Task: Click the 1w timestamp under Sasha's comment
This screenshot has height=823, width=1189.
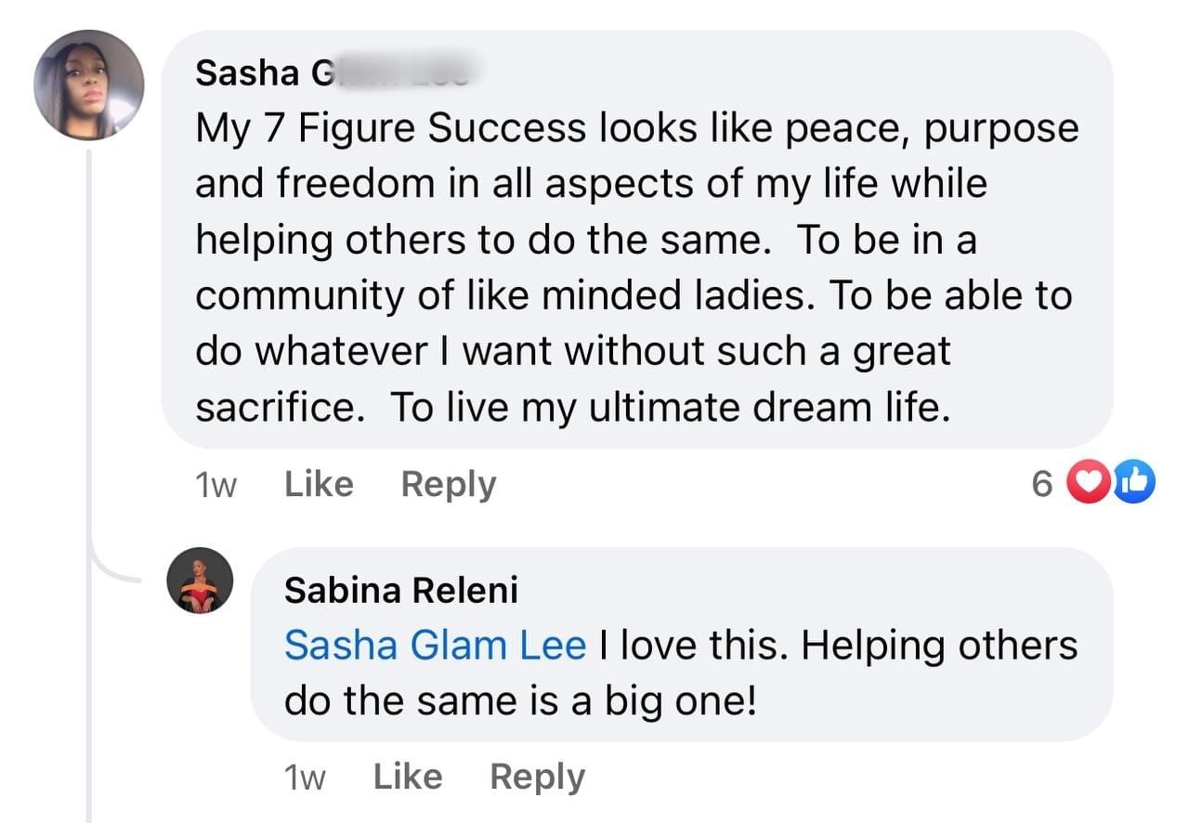Action: (216, 486)
